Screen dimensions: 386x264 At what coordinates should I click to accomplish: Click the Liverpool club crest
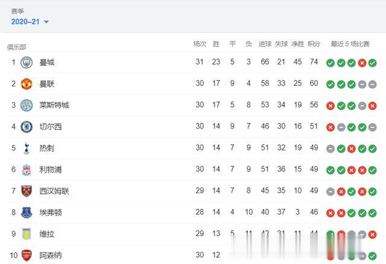[27, 170]
